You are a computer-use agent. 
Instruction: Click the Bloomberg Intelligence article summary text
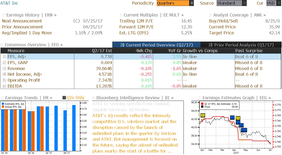(x=135, y=133)
